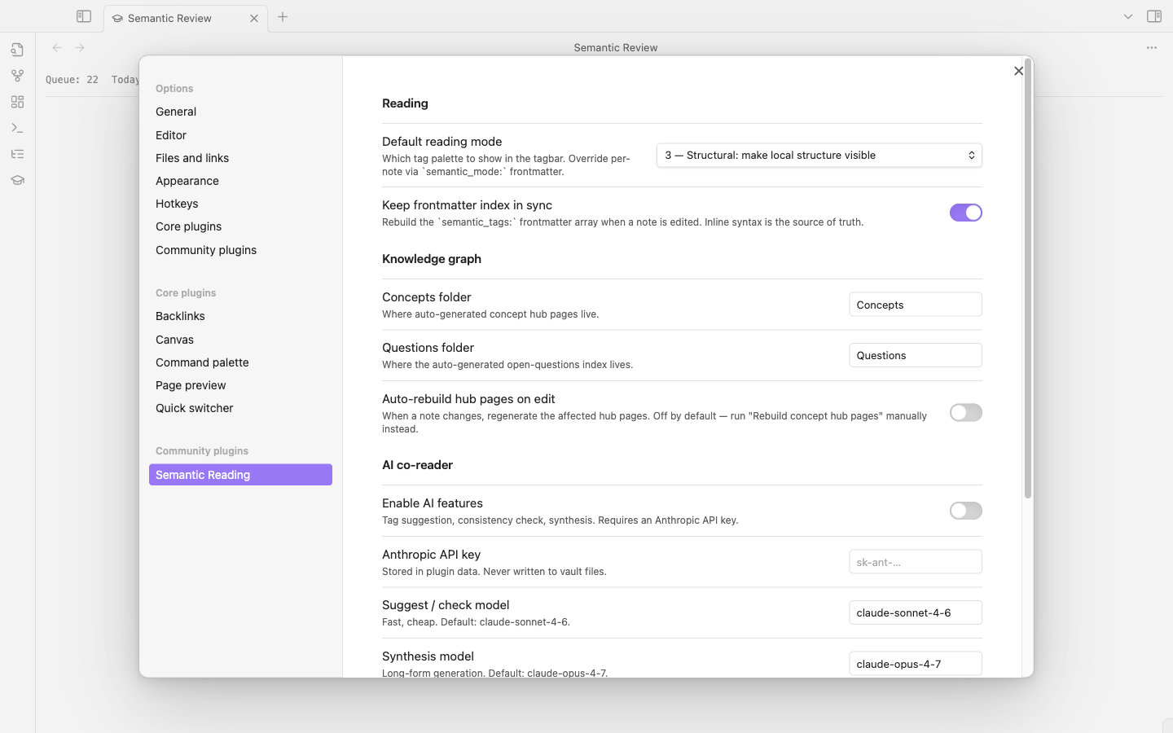Click the Synthesis model field
Viewport: 1173px width, 733px height.
click(x=916, y=664)
